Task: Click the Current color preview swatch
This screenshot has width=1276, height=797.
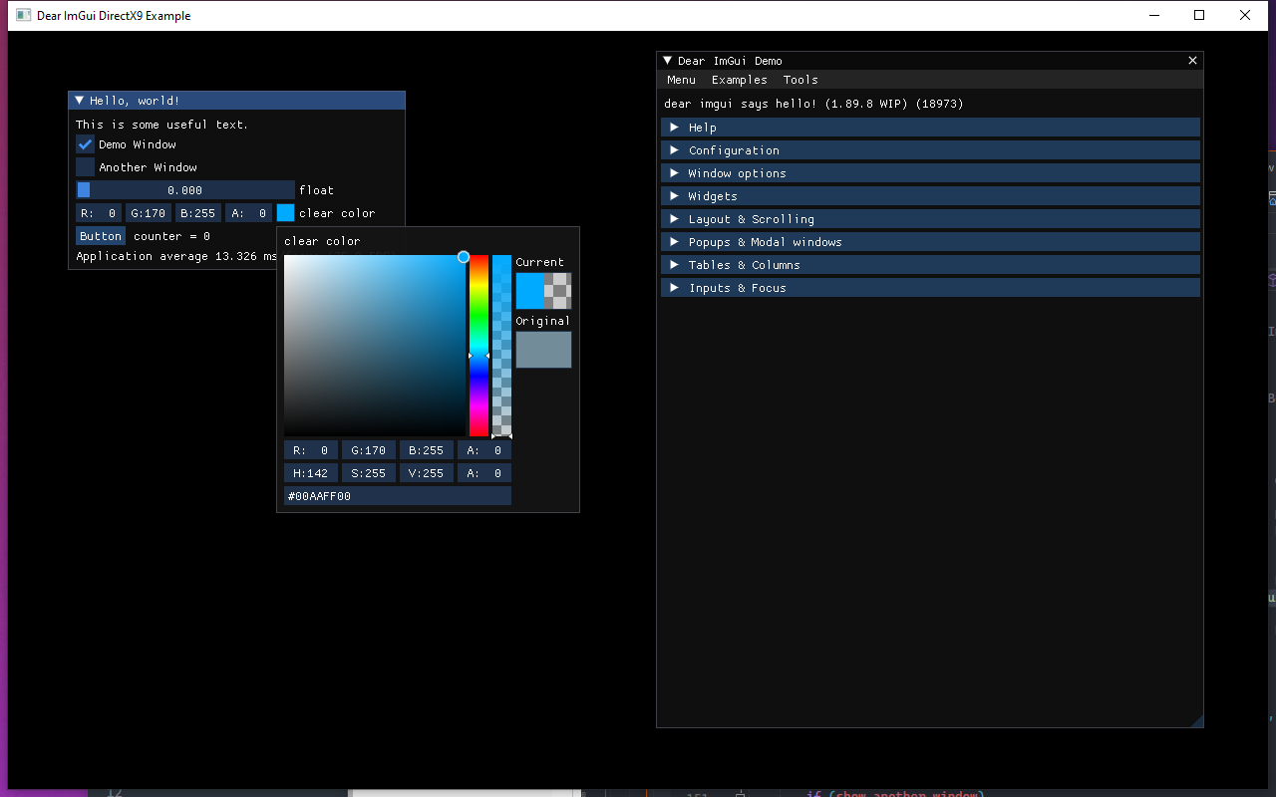Action: (543, 291)
